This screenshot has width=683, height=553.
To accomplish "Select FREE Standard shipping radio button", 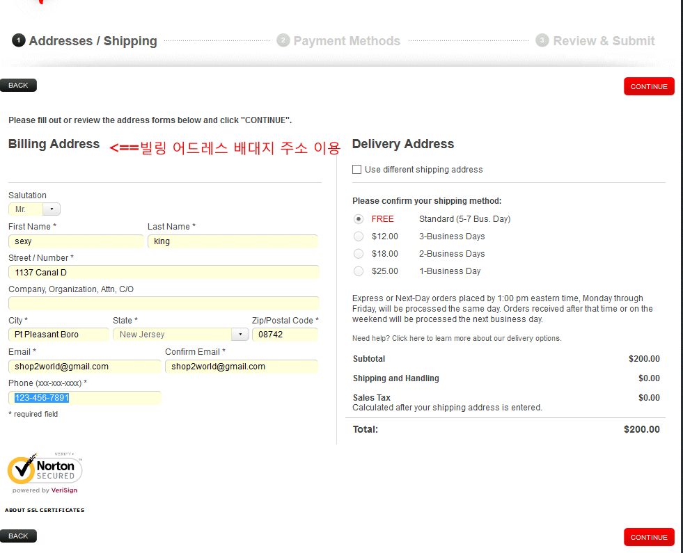I will point(359,219).
